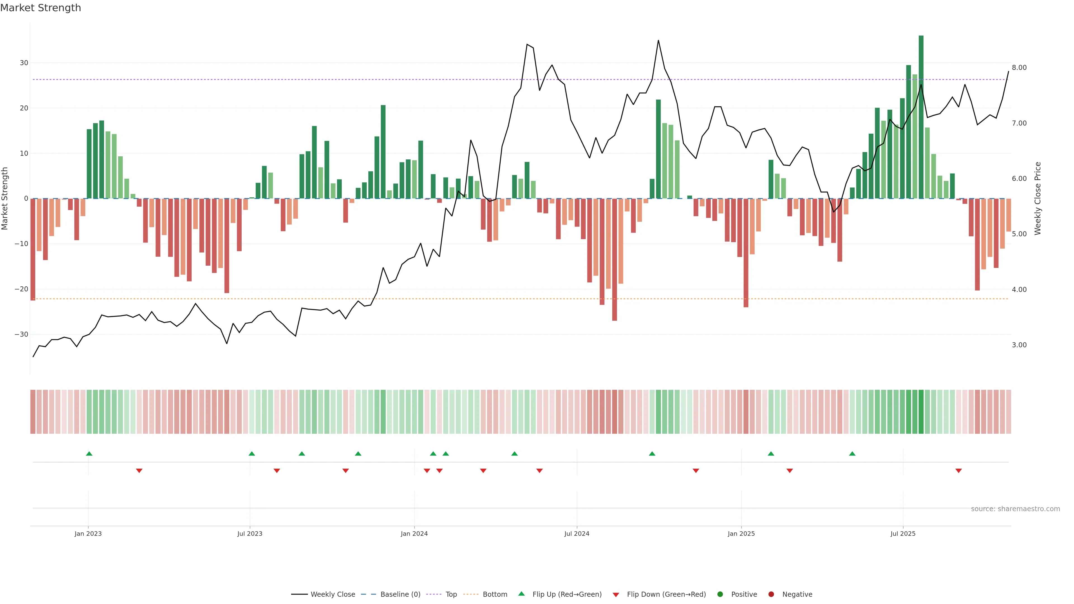Click the Jan 2024 x-axis label
Image resolution: width=1074 pixels, height=604 pixels.
[414, 534]
